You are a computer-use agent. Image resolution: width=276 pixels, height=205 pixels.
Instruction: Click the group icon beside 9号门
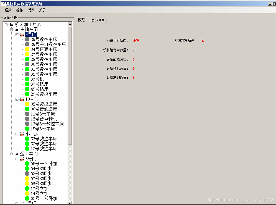point(22,34)
